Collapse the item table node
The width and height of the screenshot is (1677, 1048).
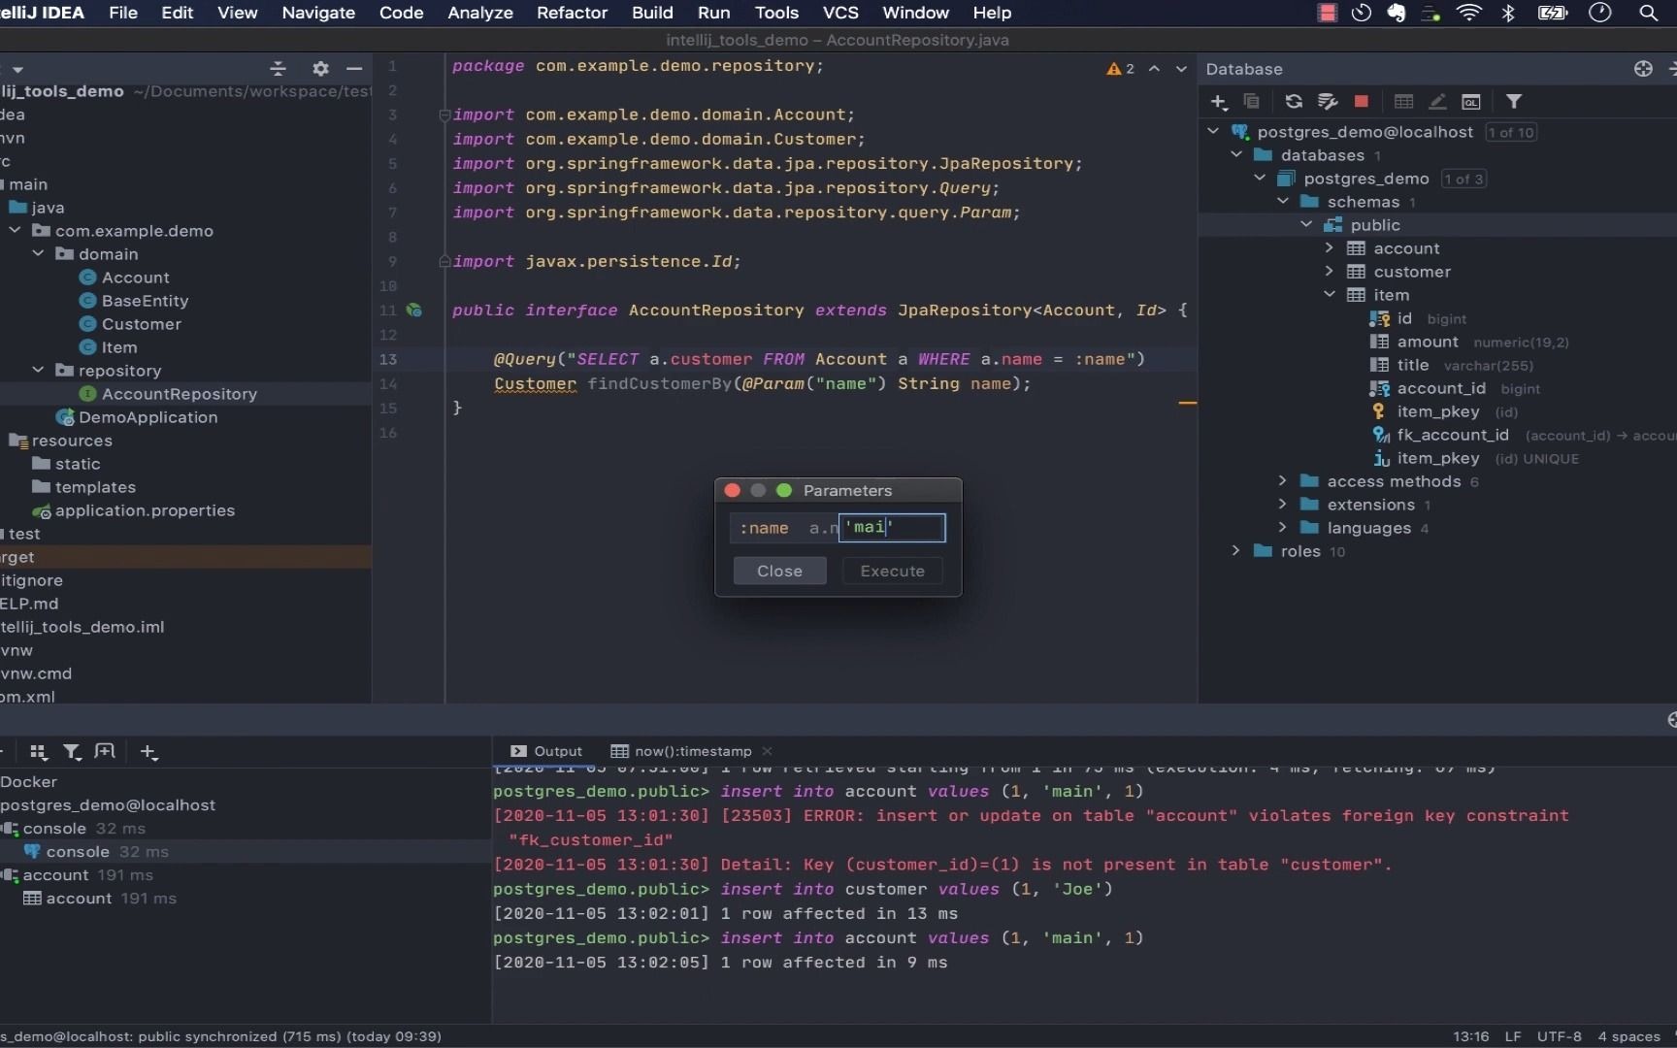(1330, 294)
